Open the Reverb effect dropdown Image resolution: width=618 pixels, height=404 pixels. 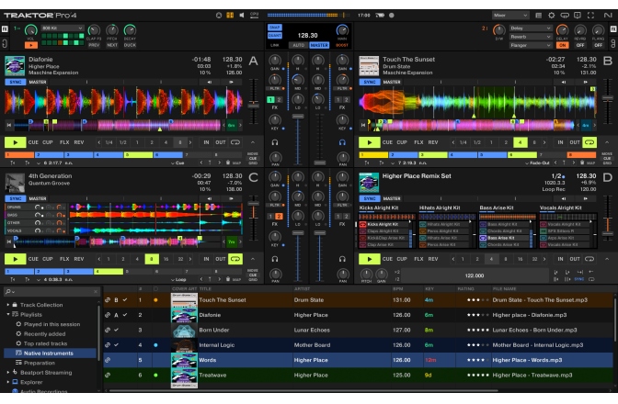pos(530,37)
